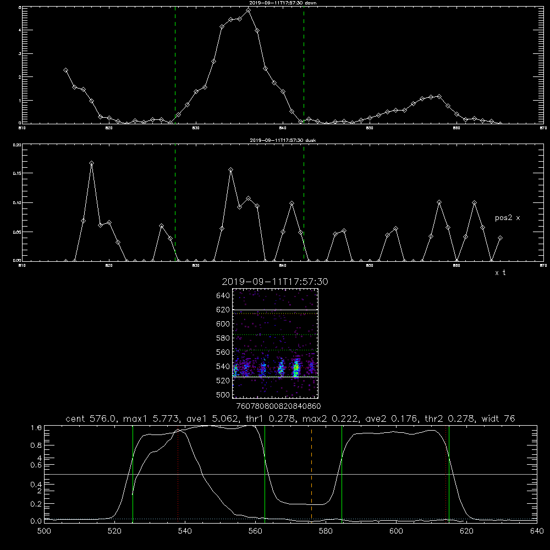Screen dimensions: 550x550
Task: Click the horizontal half-level line in bottom plot
Action: [290, 474]
